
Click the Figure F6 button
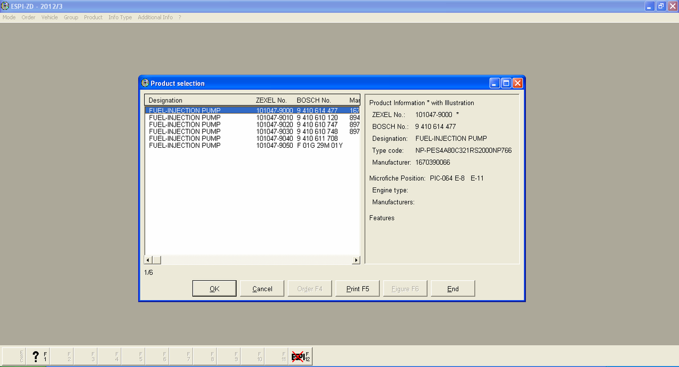405,289
